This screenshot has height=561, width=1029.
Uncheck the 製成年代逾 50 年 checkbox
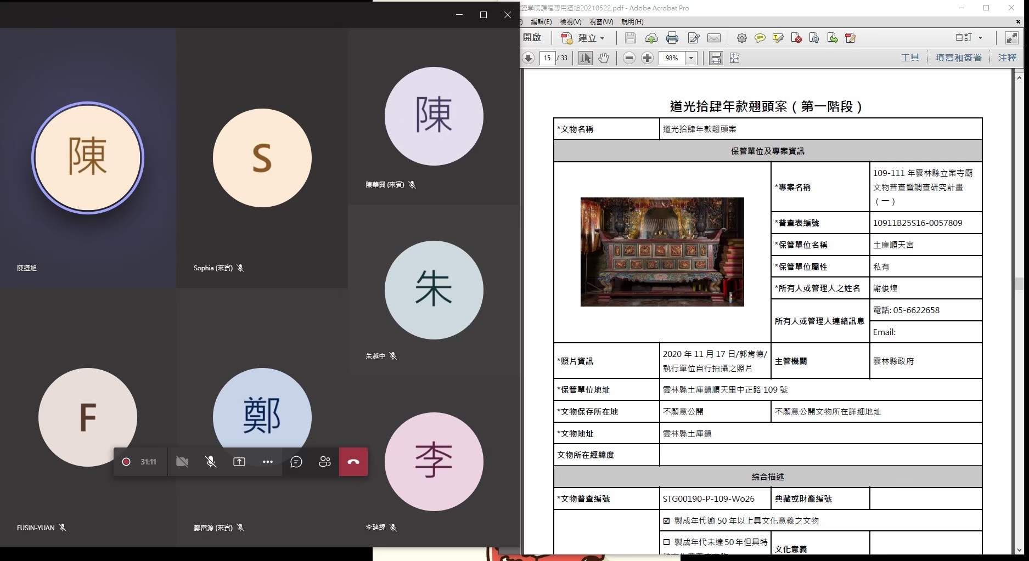point(667,520)
